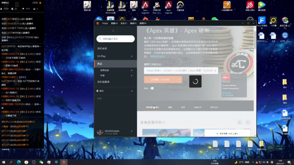Image resolution: width=294 pixels, height=165 pixels.
Task: Open the Tencent Video desktop icon
Action: (262, 6)
